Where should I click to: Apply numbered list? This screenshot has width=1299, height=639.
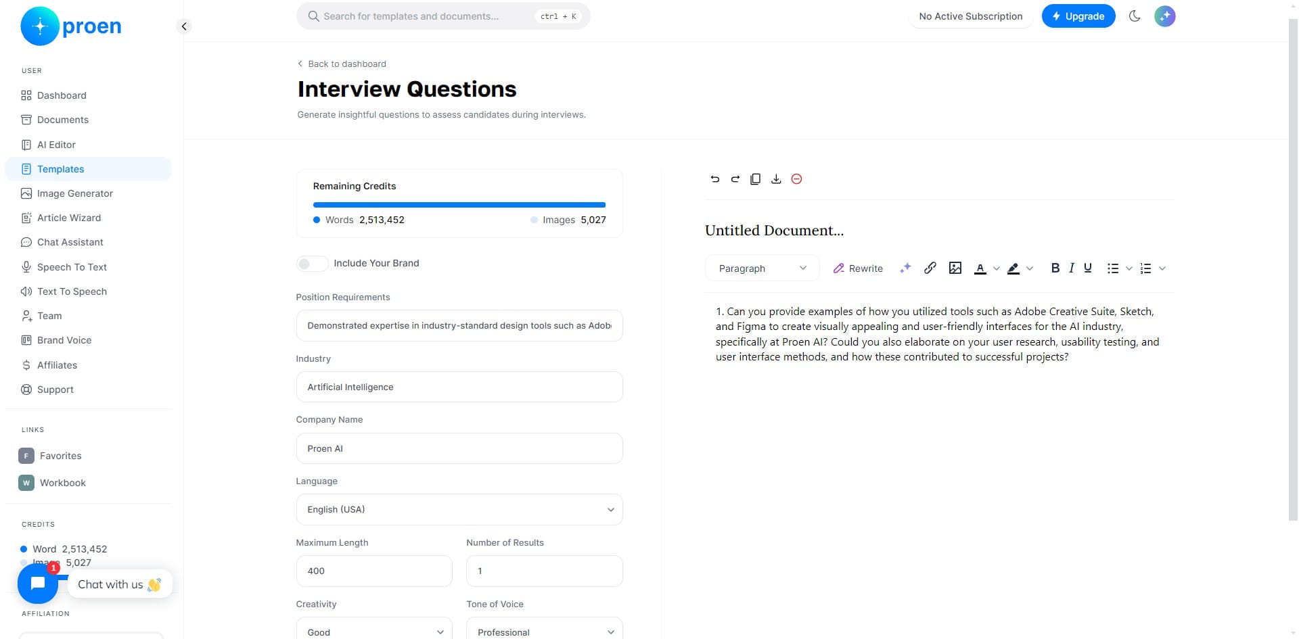pyautogui.click(x=1145, y=268)
